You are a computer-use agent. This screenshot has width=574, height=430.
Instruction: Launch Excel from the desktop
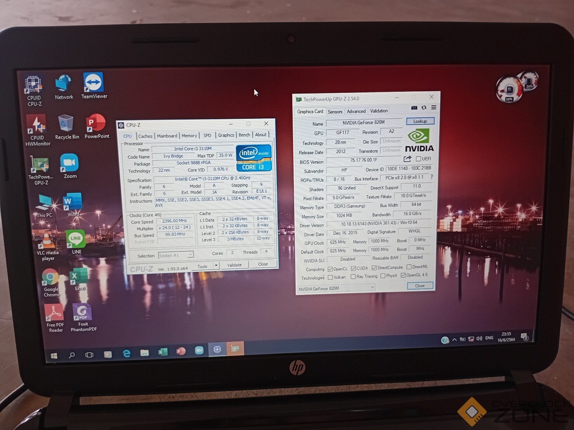point(79,280)
